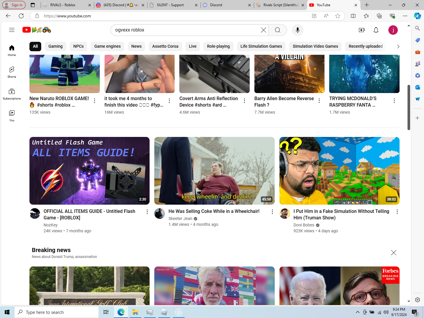
Task: Open options for New Naruto ROBLOX short
Action: (x=95, y=101)
